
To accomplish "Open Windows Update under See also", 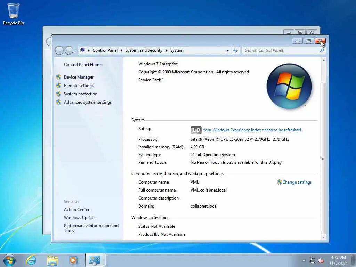I will coord(80,218).
